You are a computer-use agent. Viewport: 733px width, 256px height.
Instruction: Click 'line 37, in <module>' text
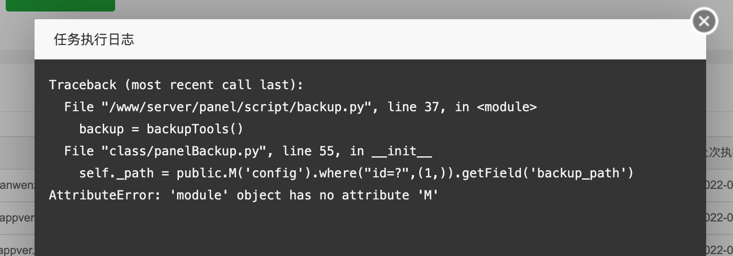(x=462, y=107)
